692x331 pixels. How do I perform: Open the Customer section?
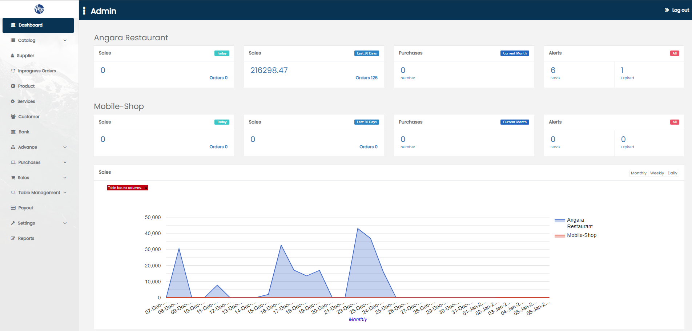[x=13, y=117]
